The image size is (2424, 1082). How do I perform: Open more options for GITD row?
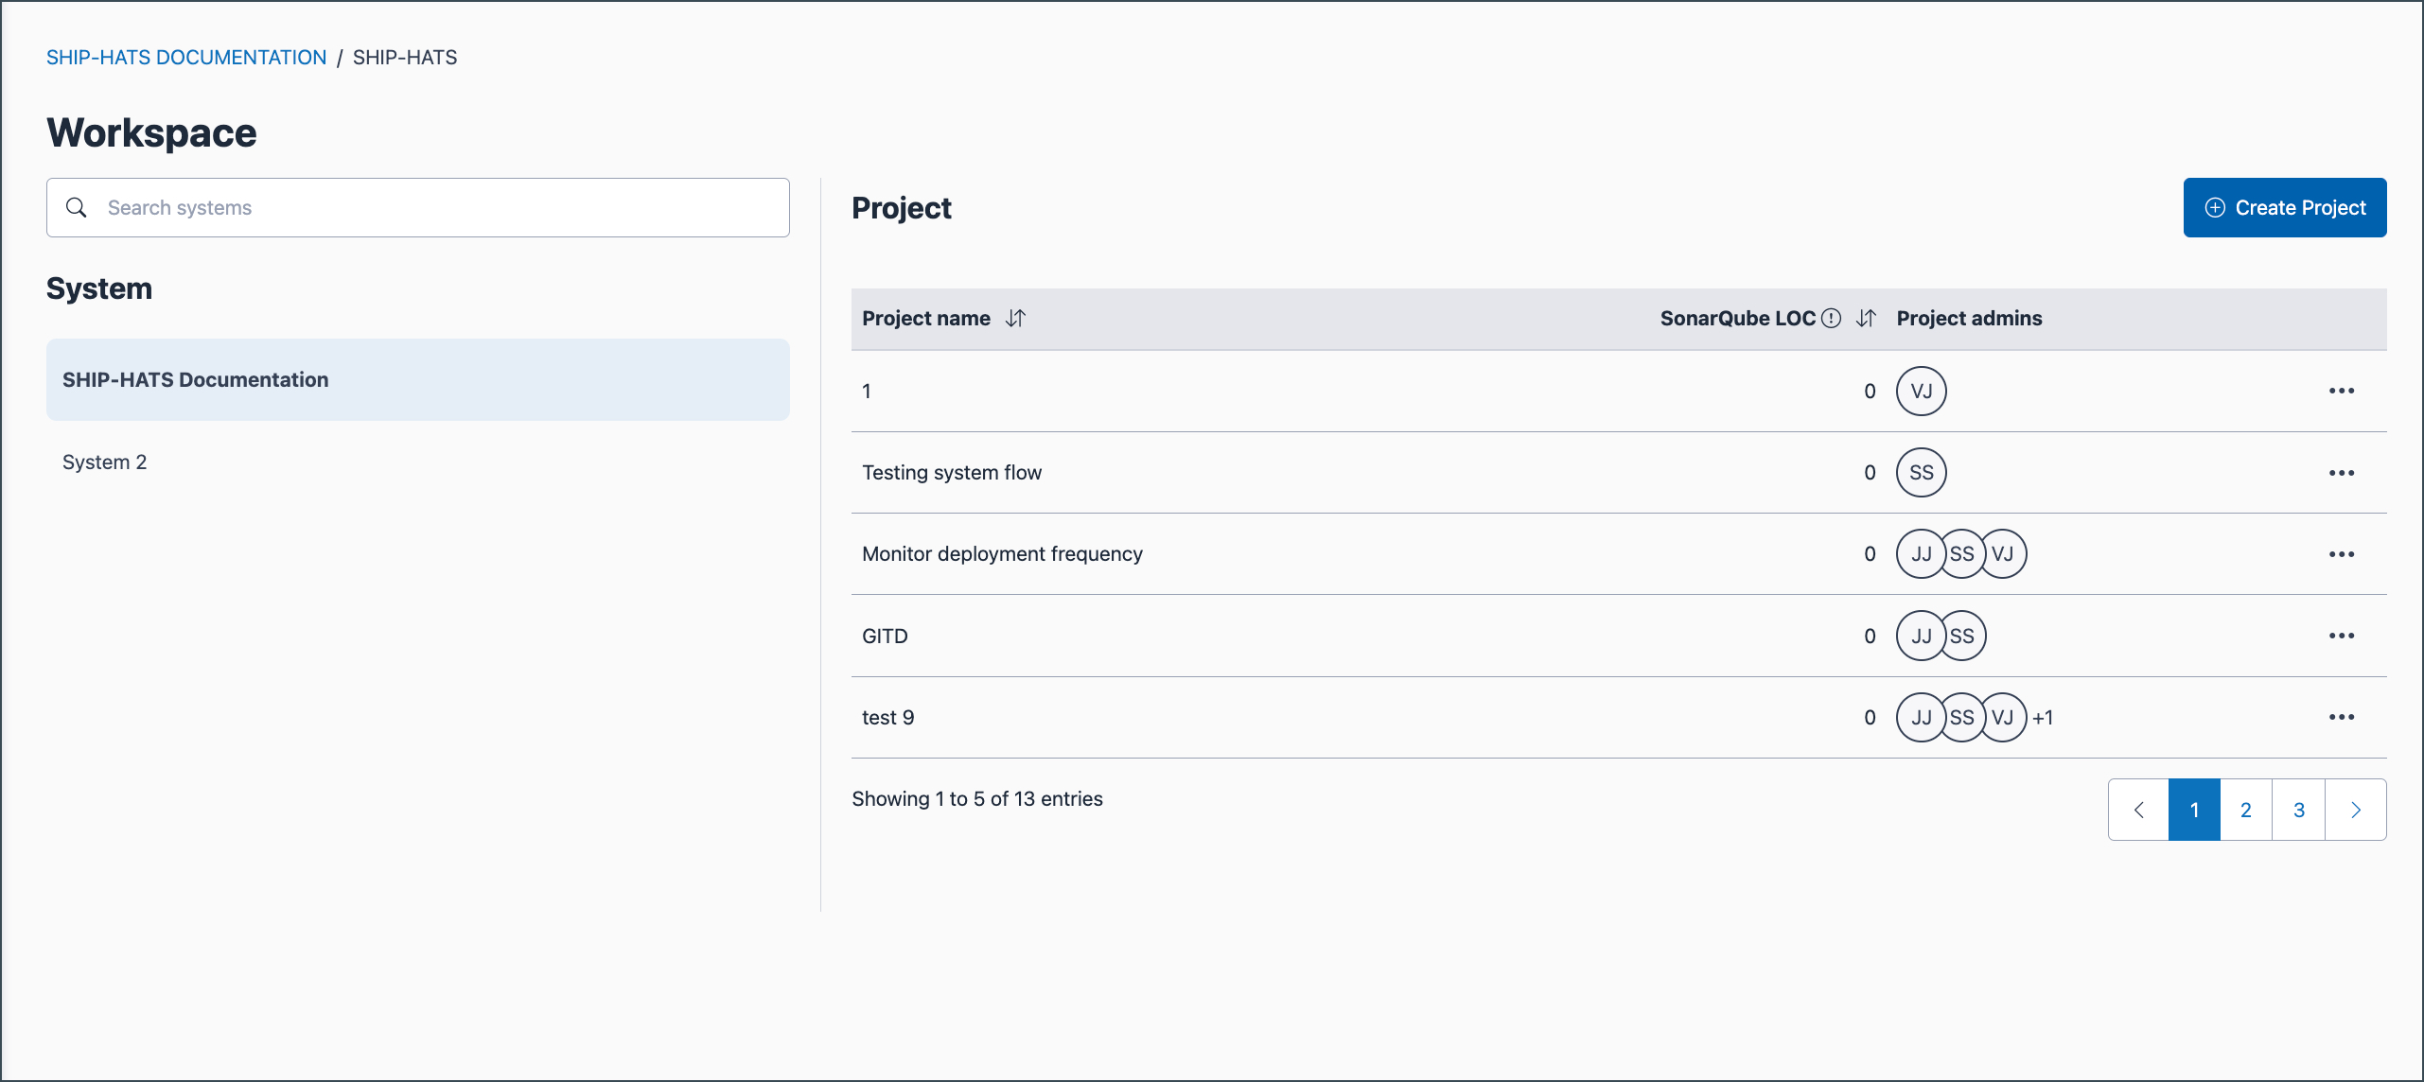2342,636
